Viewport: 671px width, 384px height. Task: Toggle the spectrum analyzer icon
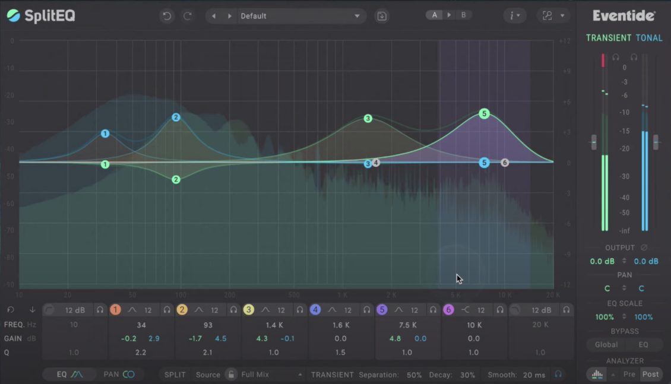click(x=597, y=375)
